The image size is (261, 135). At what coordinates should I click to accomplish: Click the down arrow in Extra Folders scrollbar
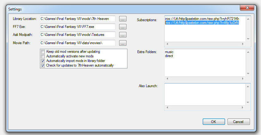coord(248,74)
